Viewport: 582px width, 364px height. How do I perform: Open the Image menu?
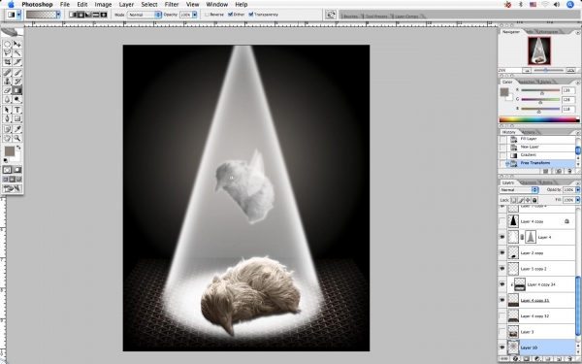tap(103, 5)
